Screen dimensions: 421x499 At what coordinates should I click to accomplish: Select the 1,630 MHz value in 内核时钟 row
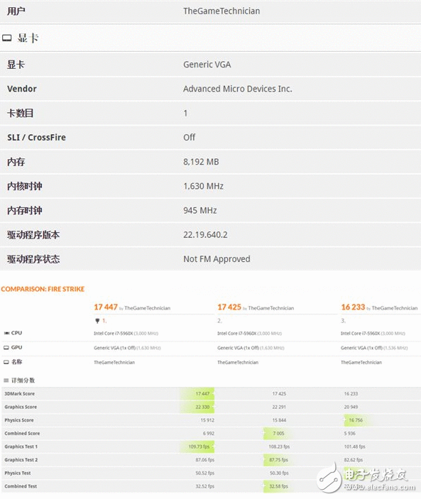pos(203,186)
